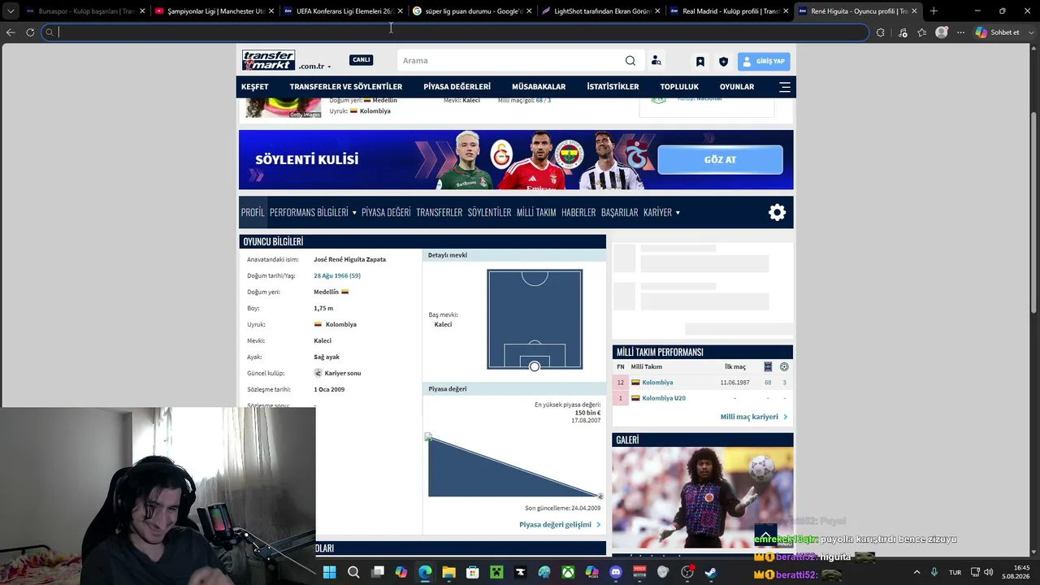Switch to the Şampiyonlar Ligi YouTube tab
This screenshot has height=585, width=1040.
tap(214, 11)
